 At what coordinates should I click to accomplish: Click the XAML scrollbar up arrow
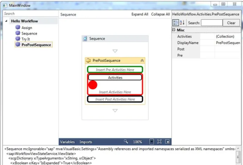pos(238,148)
